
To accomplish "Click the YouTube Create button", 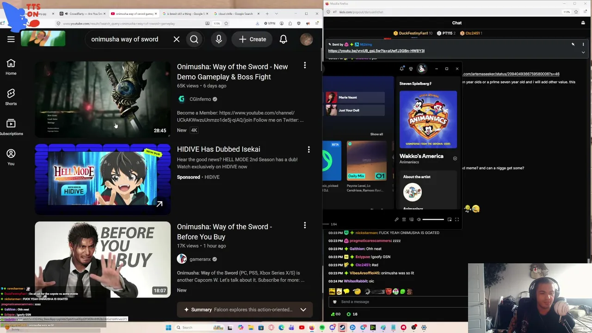I will (x=253, y=39).
